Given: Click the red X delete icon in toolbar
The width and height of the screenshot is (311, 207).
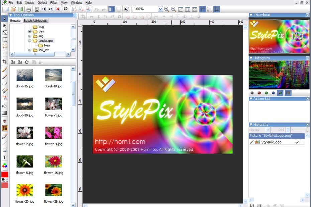Looking at the screenshot, I should pyautogui.click(x=58, y=9).
